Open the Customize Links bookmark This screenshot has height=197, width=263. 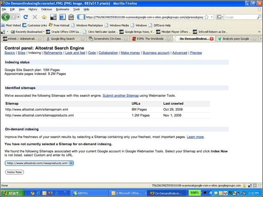point(35,25)
